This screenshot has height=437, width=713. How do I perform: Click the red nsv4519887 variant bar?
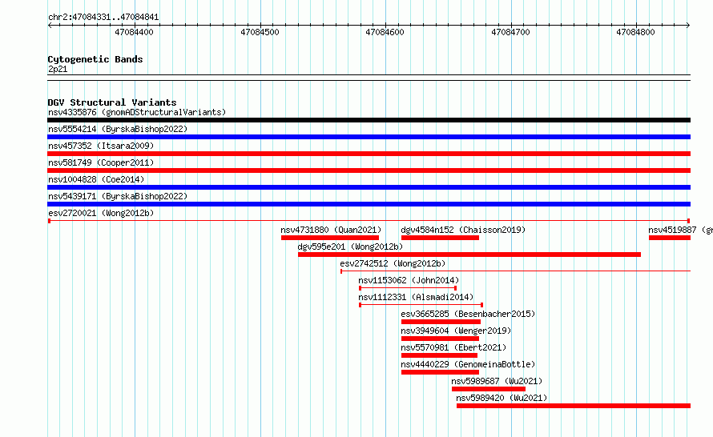[670, 238]
